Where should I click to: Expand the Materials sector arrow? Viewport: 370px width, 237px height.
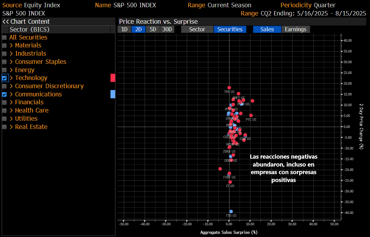tap(11, 45)
